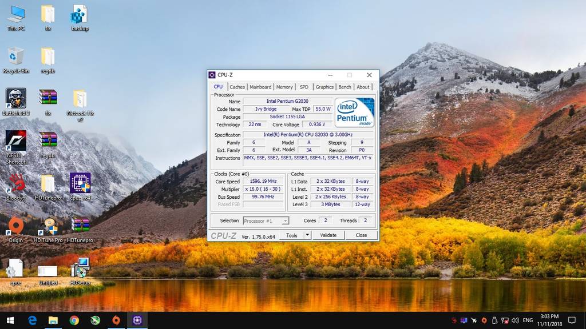Select the Bloody6 desktop shortcut
586x329 pixels.
pyautogui.click(x=15, y=184)
